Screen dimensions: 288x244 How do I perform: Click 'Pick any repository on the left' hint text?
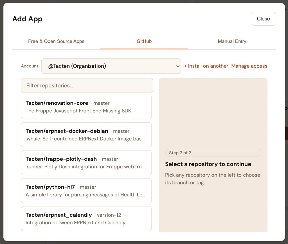click(213, 179)
